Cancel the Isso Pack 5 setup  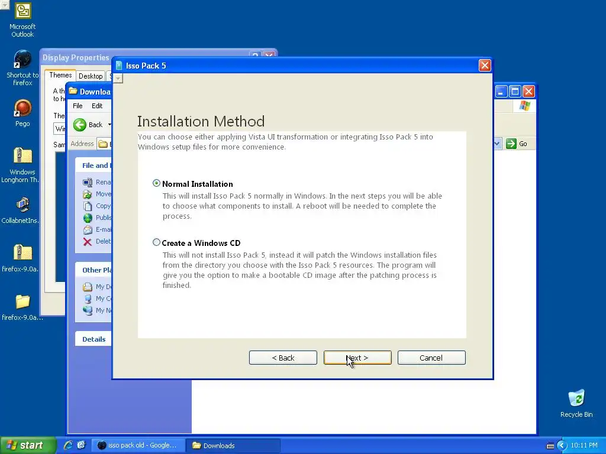tap(431, 358)
